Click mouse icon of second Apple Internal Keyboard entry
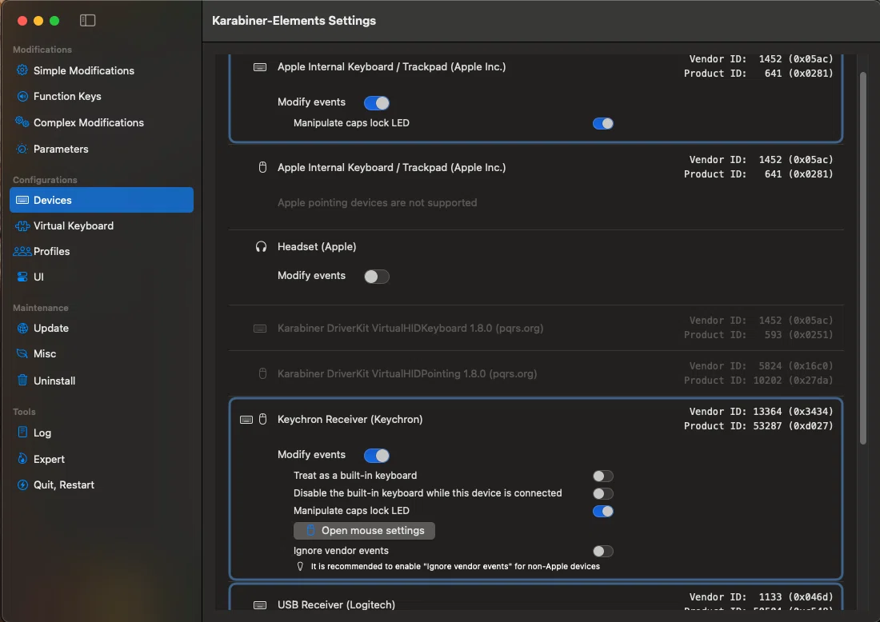This screenshot has height=622, width=880. pos(262,168)
